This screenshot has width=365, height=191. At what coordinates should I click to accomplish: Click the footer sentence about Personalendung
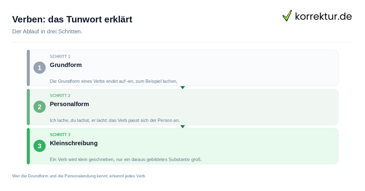pyautogui.click(x=79, y=176)
